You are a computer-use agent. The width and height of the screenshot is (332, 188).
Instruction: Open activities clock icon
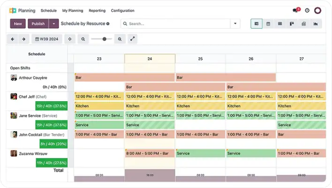coord(307,10)
